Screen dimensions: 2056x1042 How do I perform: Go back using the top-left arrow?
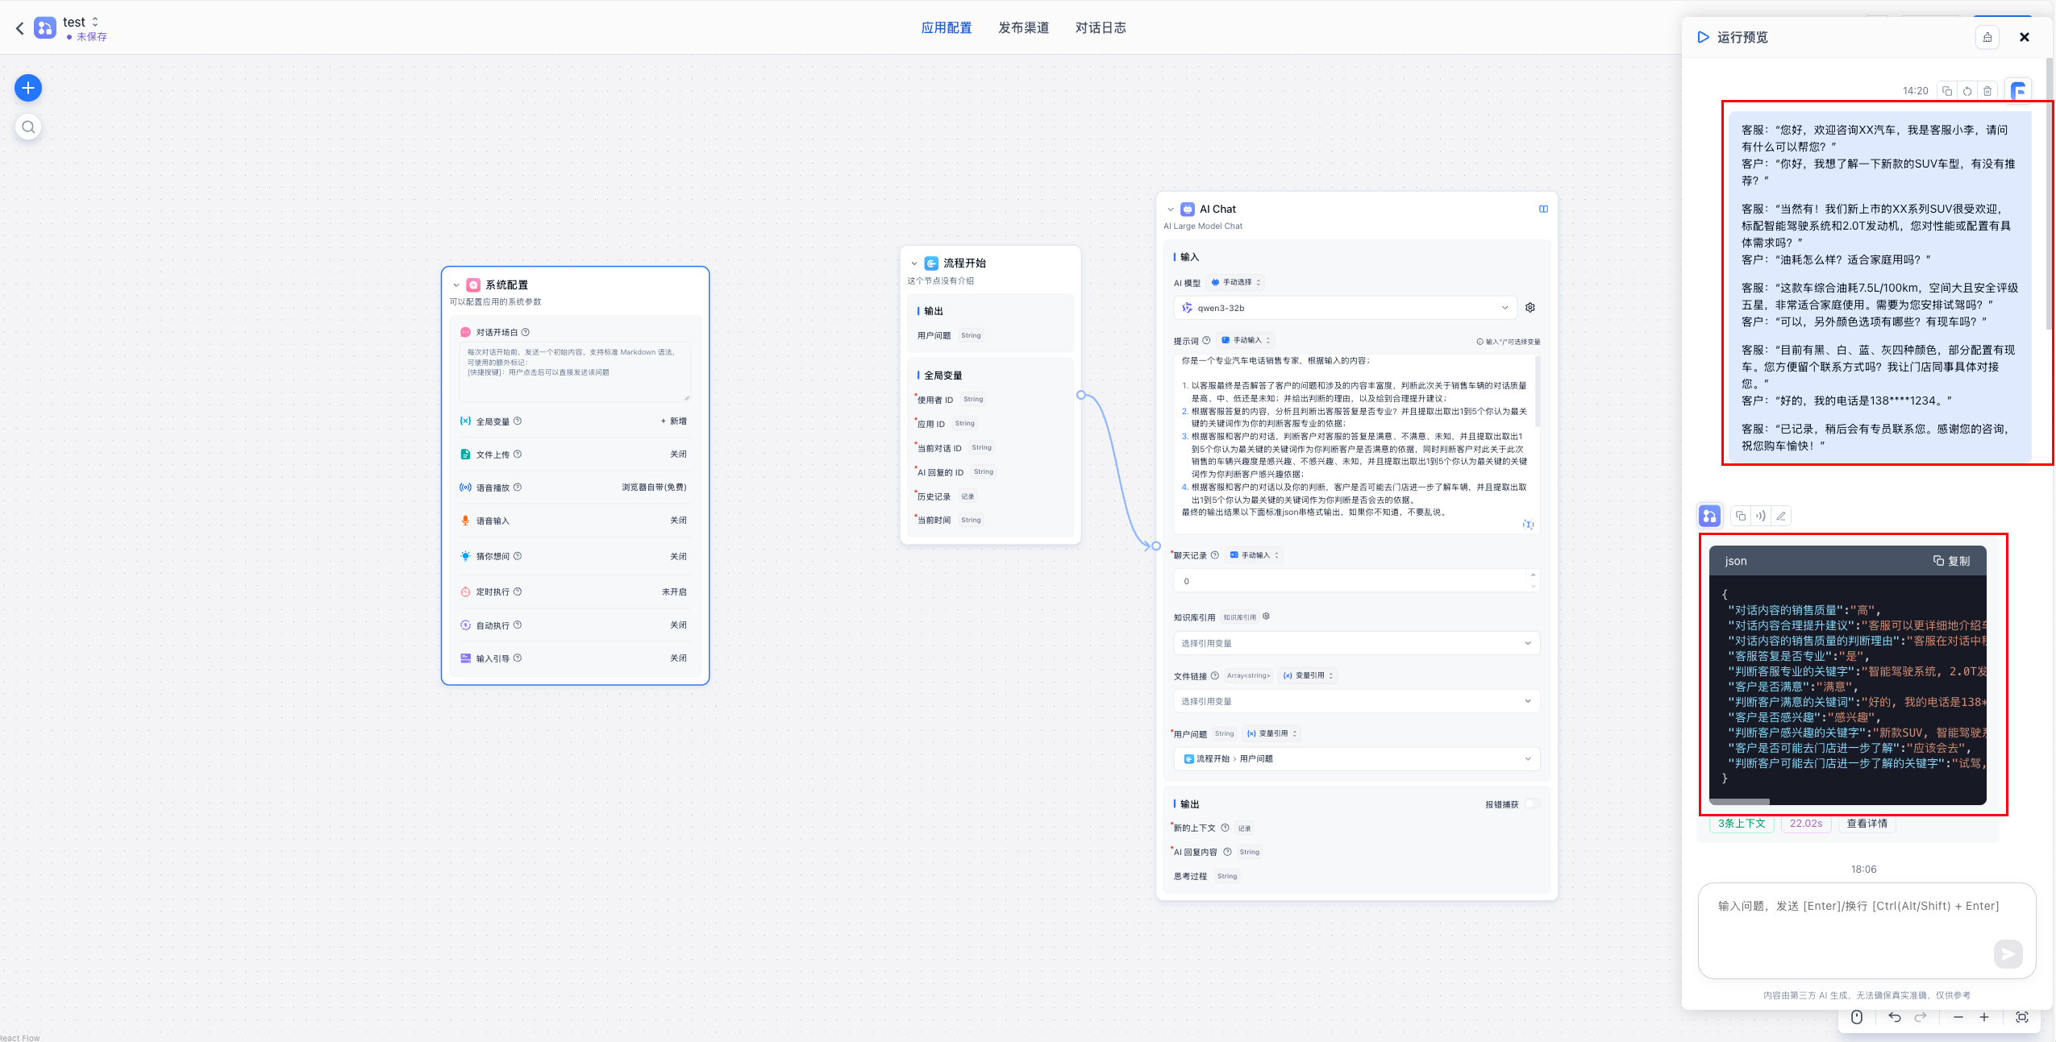(x=20, y=28)
